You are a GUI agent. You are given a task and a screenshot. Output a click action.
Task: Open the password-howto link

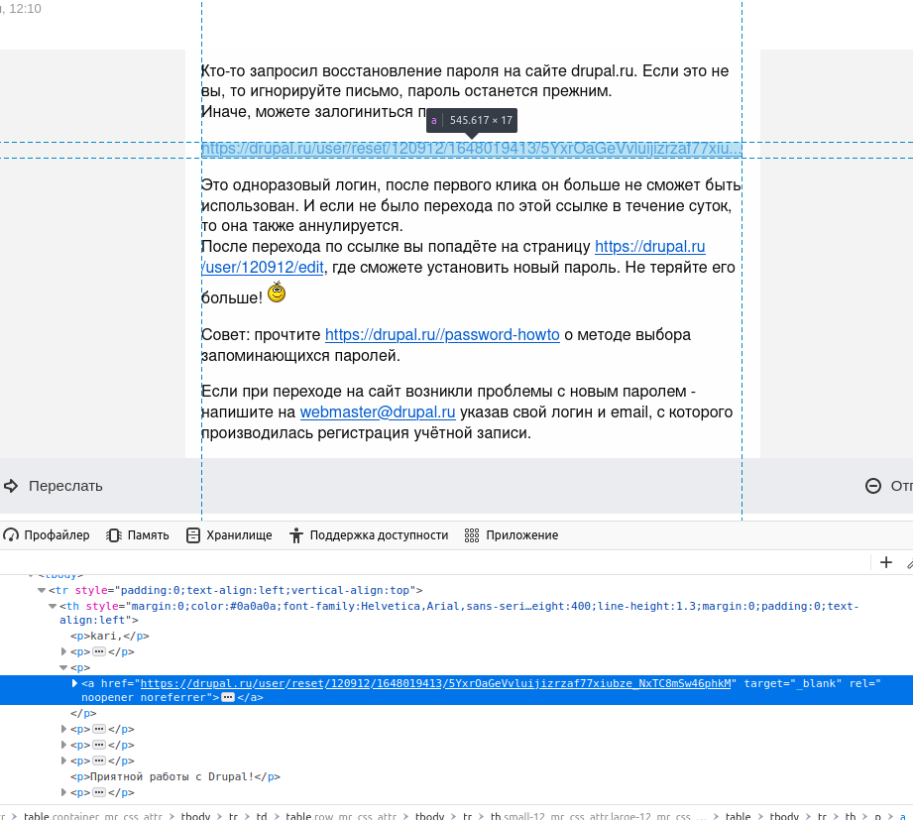click(442, 335)
